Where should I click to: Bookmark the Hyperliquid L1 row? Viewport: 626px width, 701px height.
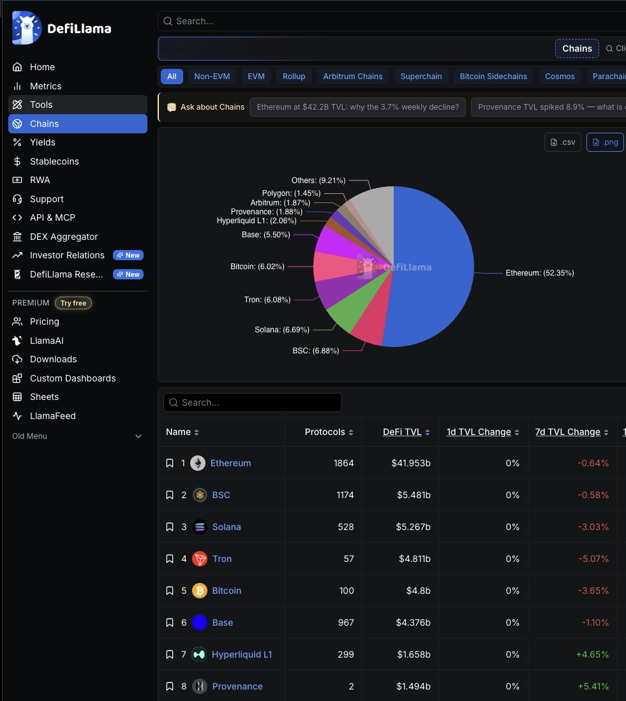[170, 654]
